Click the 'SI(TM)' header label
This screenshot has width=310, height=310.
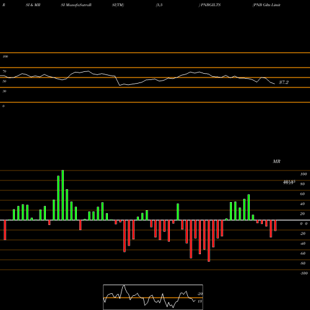[118, 5]
